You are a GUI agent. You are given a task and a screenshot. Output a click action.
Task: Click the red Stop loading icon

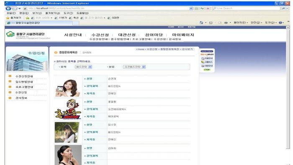tap(208, 8)
